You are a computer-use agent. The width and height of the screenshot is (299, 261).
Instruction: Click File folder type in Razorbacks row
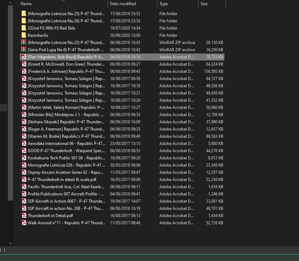[x=168, y=35]
